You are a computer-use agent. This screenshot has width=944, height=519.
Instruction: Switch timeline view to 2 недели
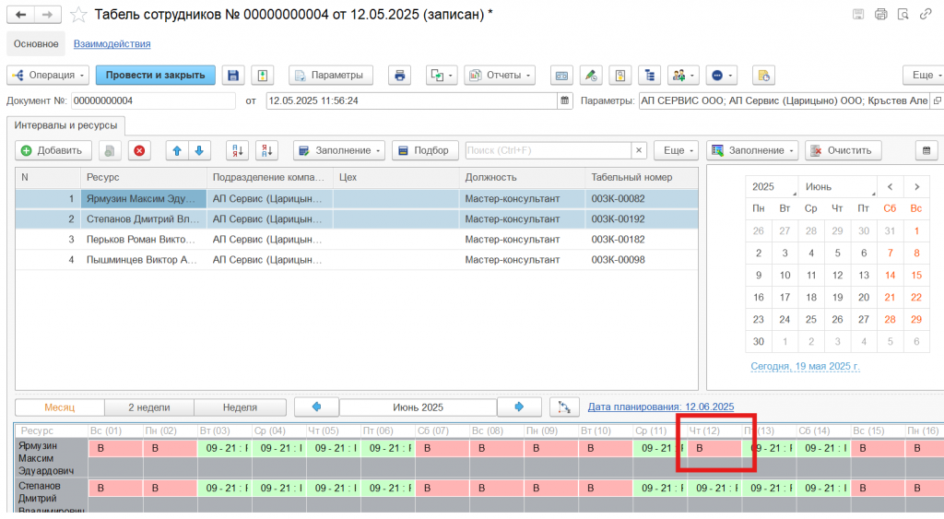[x=149, y=407]
